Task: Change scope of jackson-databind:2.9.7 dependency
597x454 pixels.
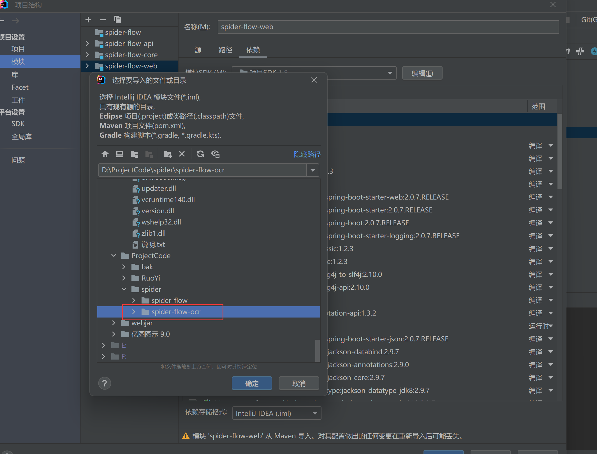Action: point(541,352)
